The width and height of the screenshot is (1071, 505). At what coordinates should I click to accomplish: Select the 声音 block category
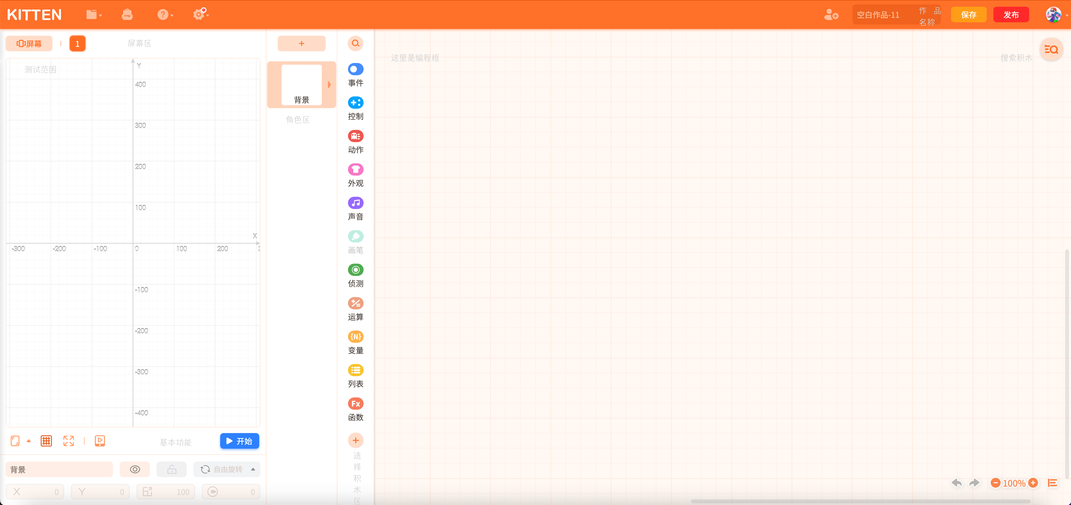(x=356, y=208)
